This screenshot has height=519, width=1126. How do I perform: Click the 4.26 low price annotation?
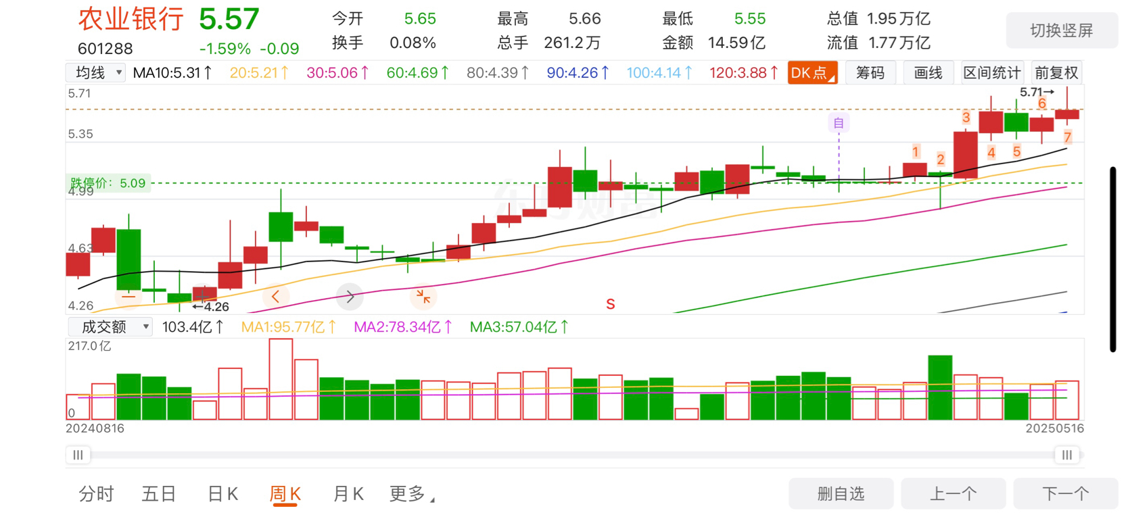tap(211, 307)
